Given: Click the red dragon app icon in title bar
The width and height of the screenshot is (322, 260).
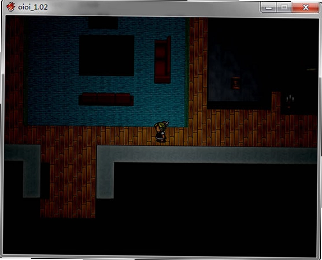Looking at the screenshot, I should pyautogui.click(x=10, y=7).
